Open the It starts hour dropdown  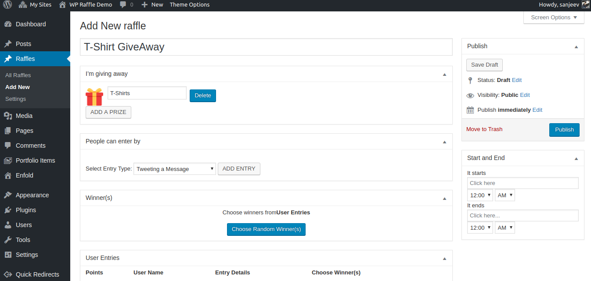click(480, 195)
